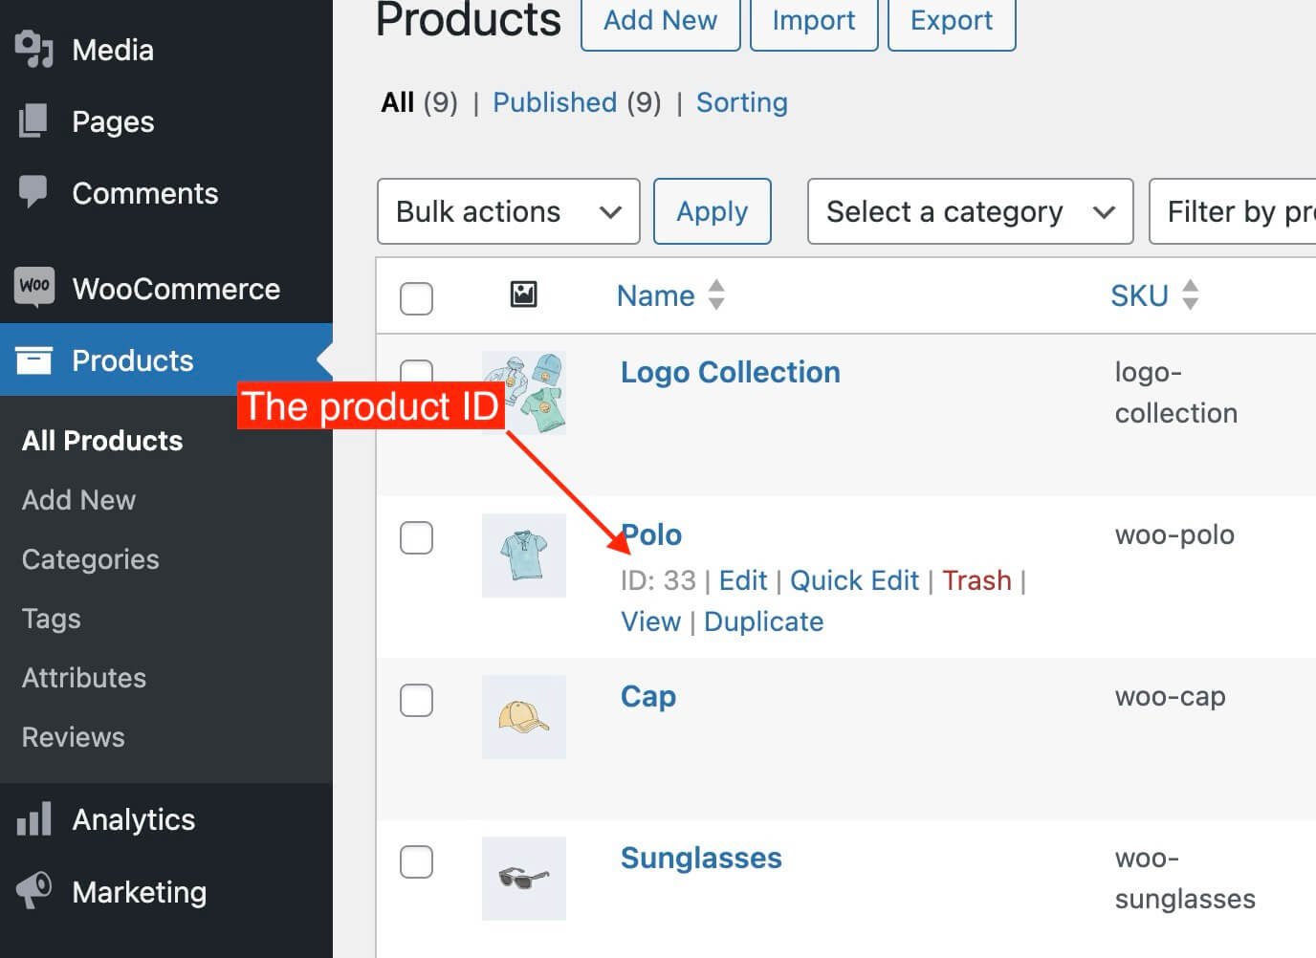Open the Sorting view link
The width and height of the screenshot is (1316, 958).
pyautogui.click(x=742, y=101)
